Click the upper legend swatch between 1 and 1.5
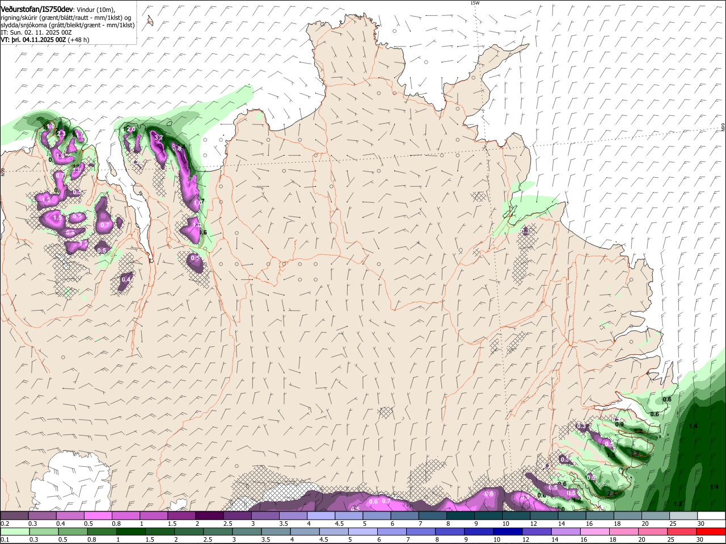 [x=153, y=516]
